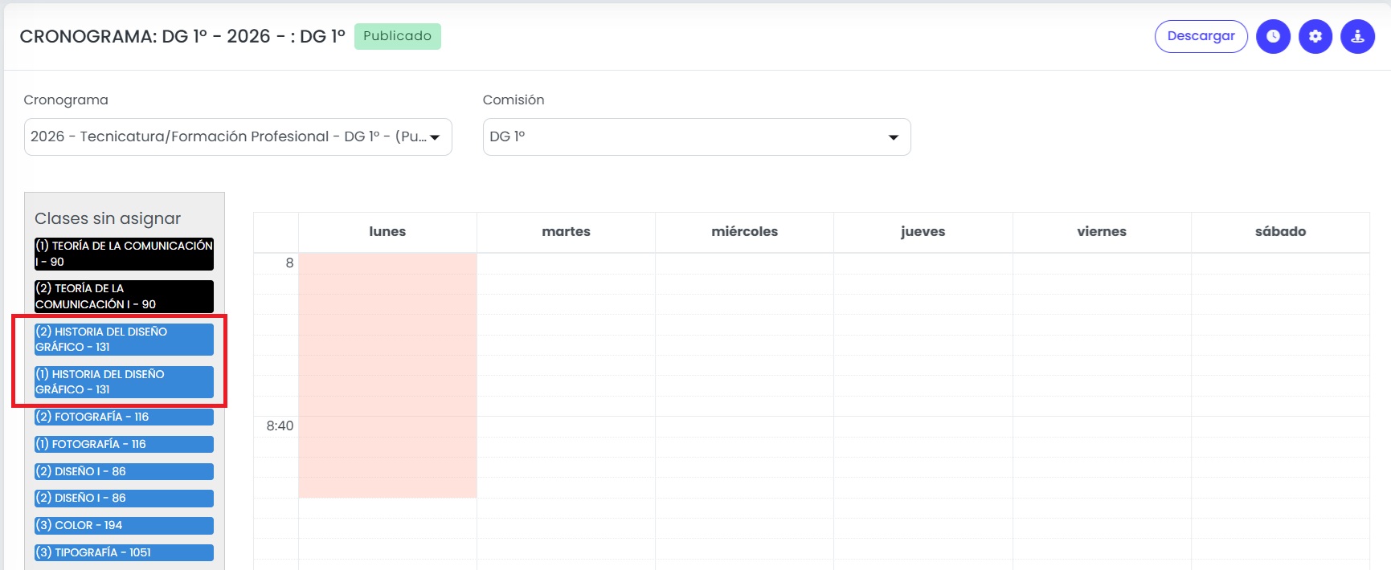Open the Comisión dropdown showing DG 1º
This screenshot has width=1391, height=570.
(697, 136)
